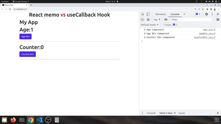This screenshot has height=124, width=221.
Task: Select the Console tab in DevTools
Action: [175, 14]
